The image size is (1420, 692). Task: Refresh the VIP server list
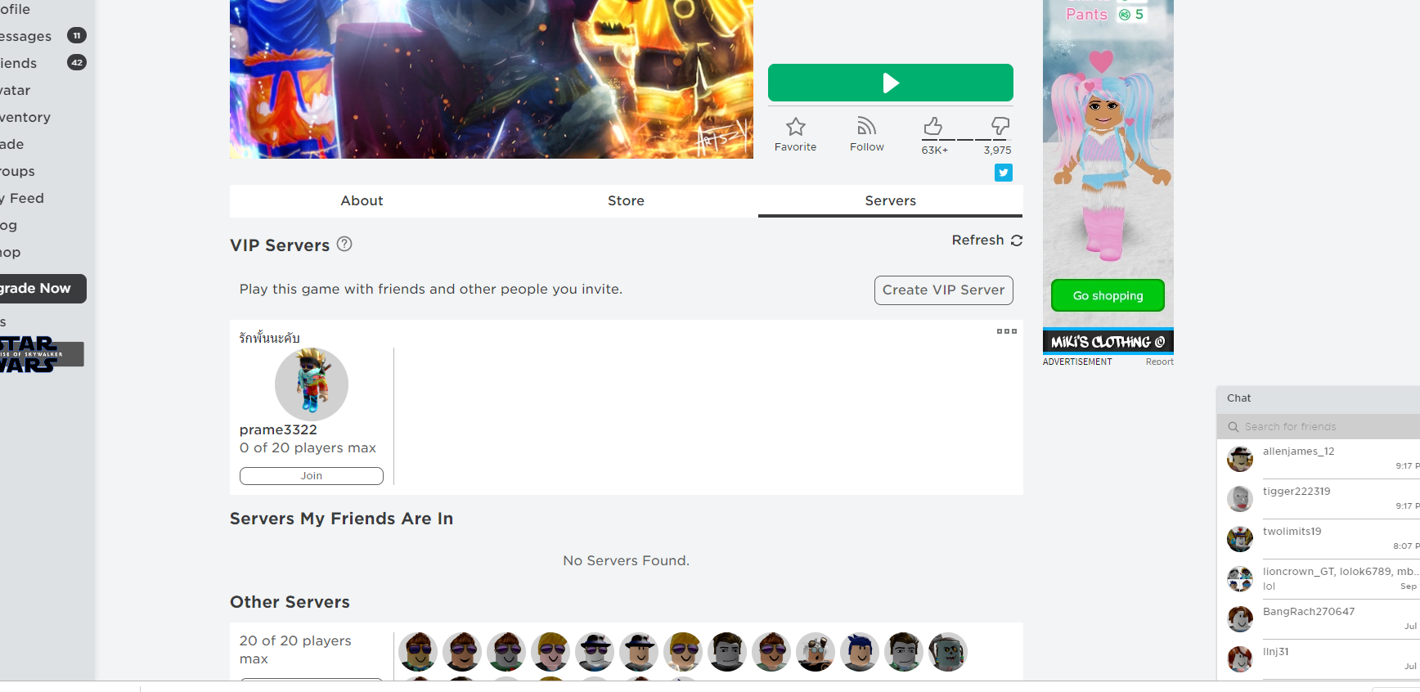click(986, 240)
